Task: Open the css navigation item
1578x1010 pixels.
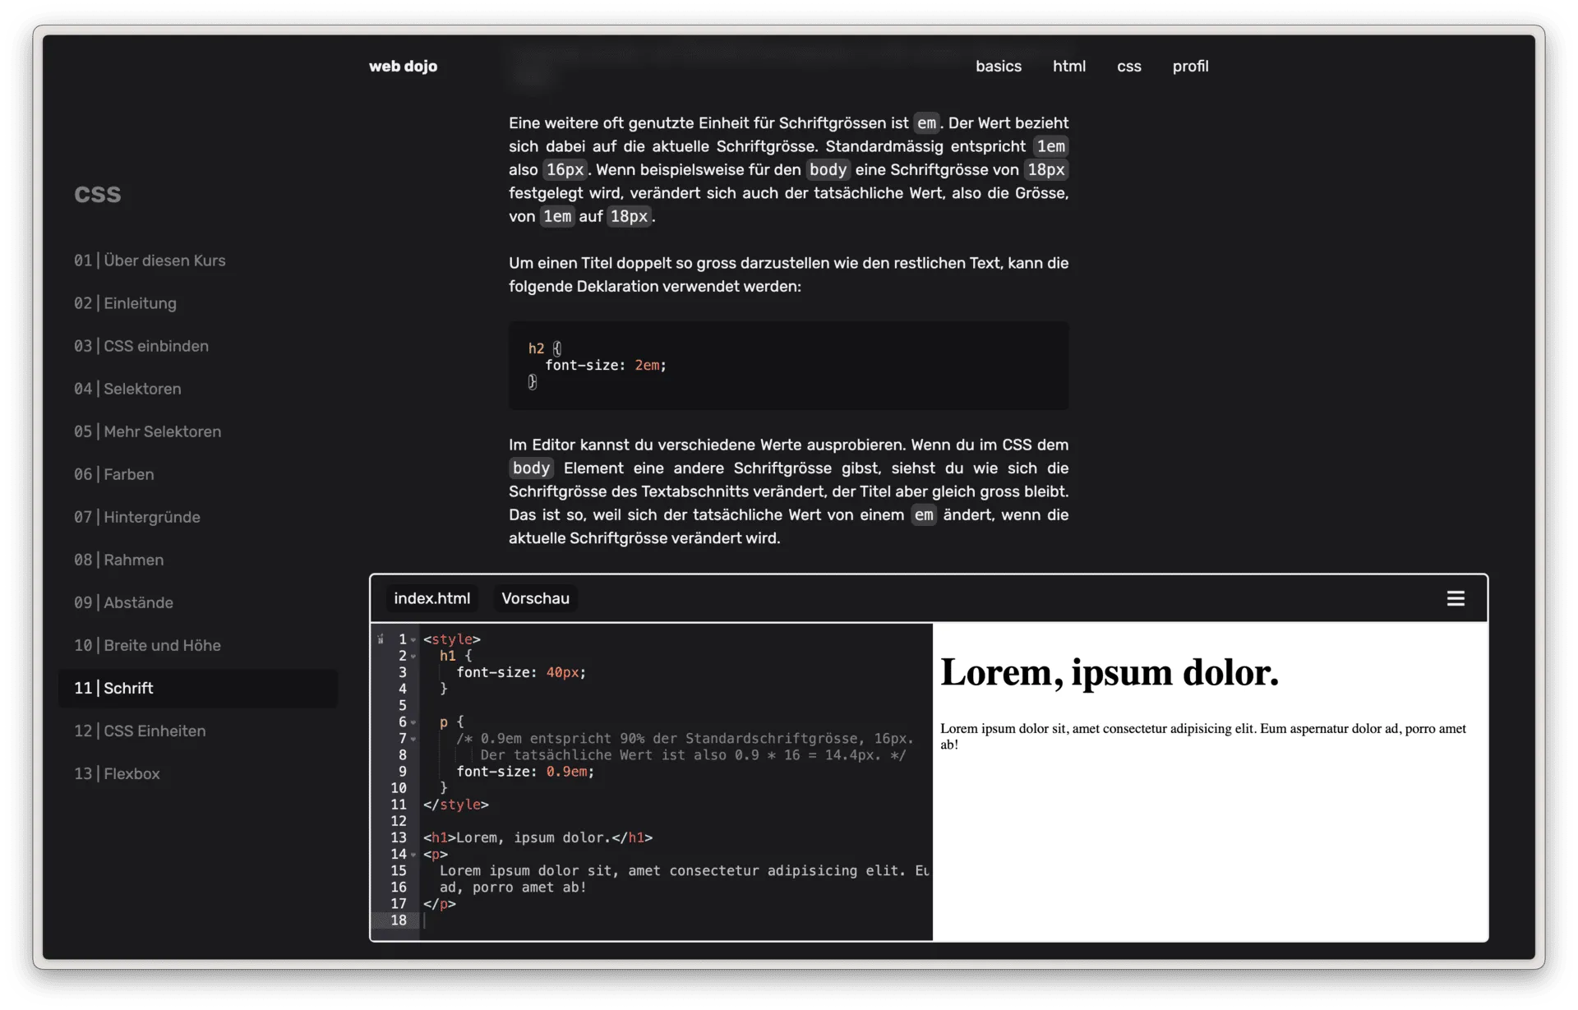Action: [x=1128, y=67]
